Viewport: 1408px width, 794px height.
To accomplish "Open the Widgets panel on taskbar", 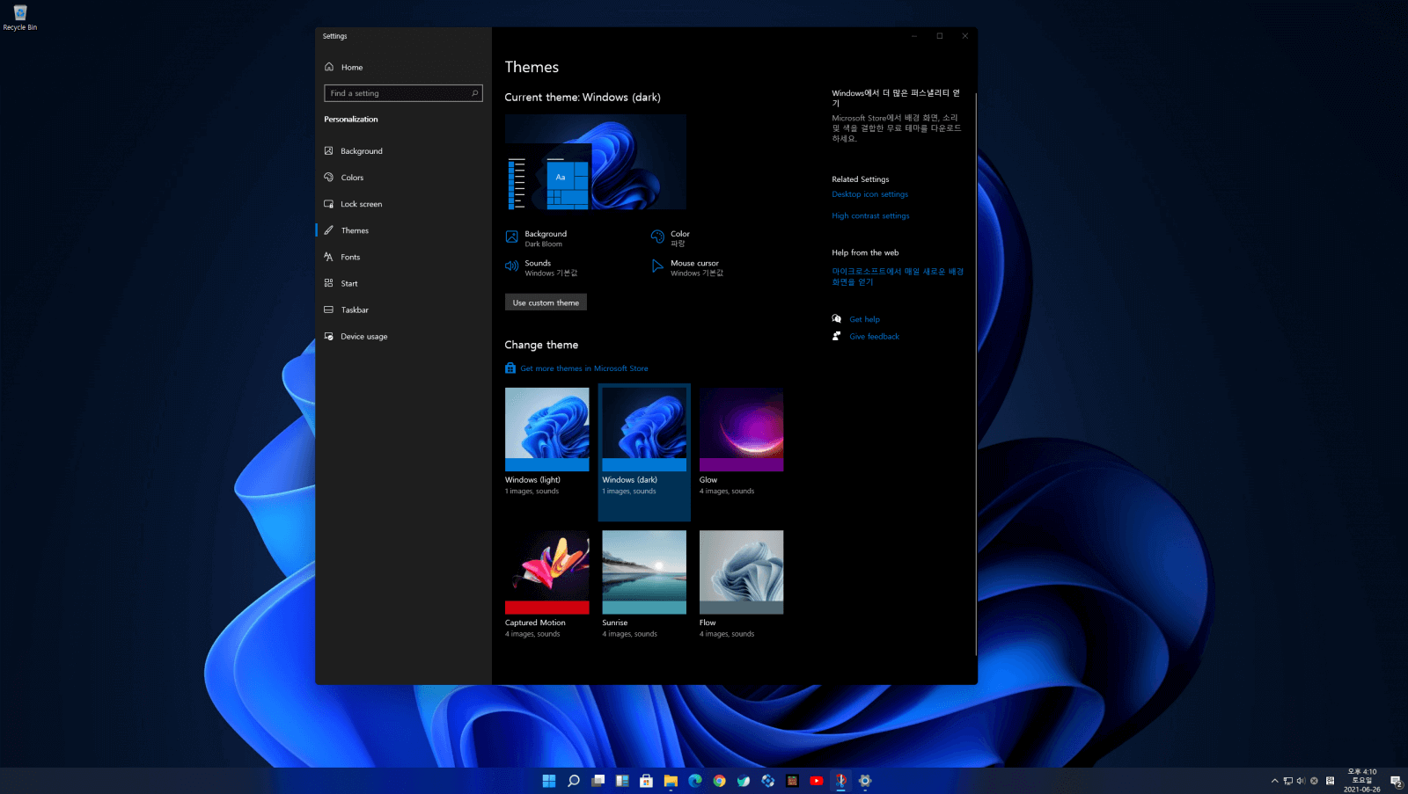I will pos(622,781).
